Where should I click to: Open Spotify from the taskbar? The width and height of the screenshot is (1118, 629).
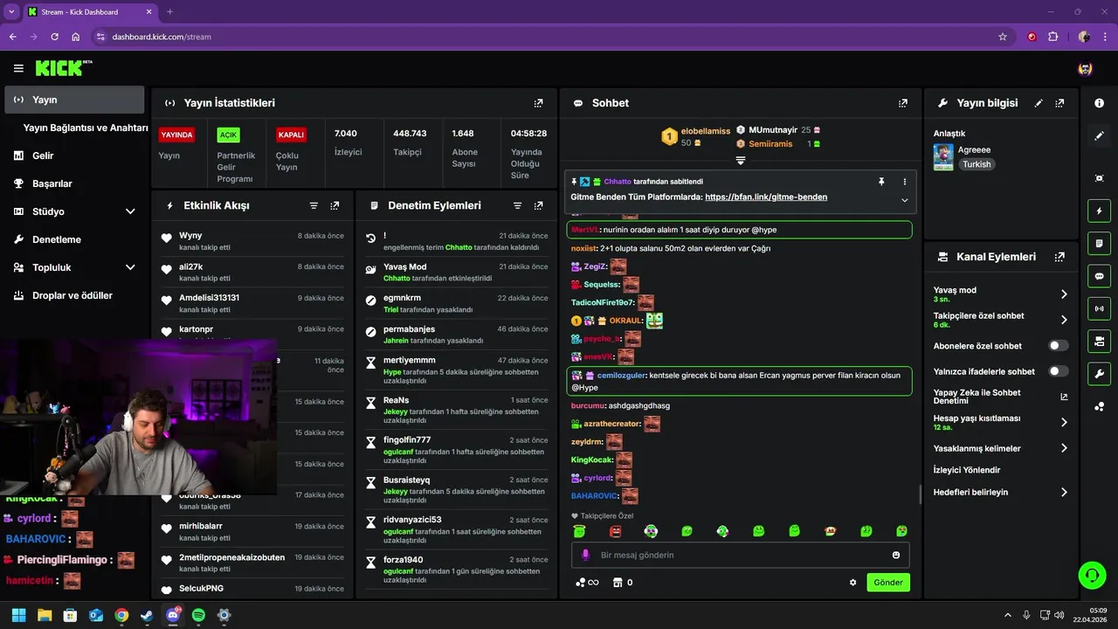point(198,615)
